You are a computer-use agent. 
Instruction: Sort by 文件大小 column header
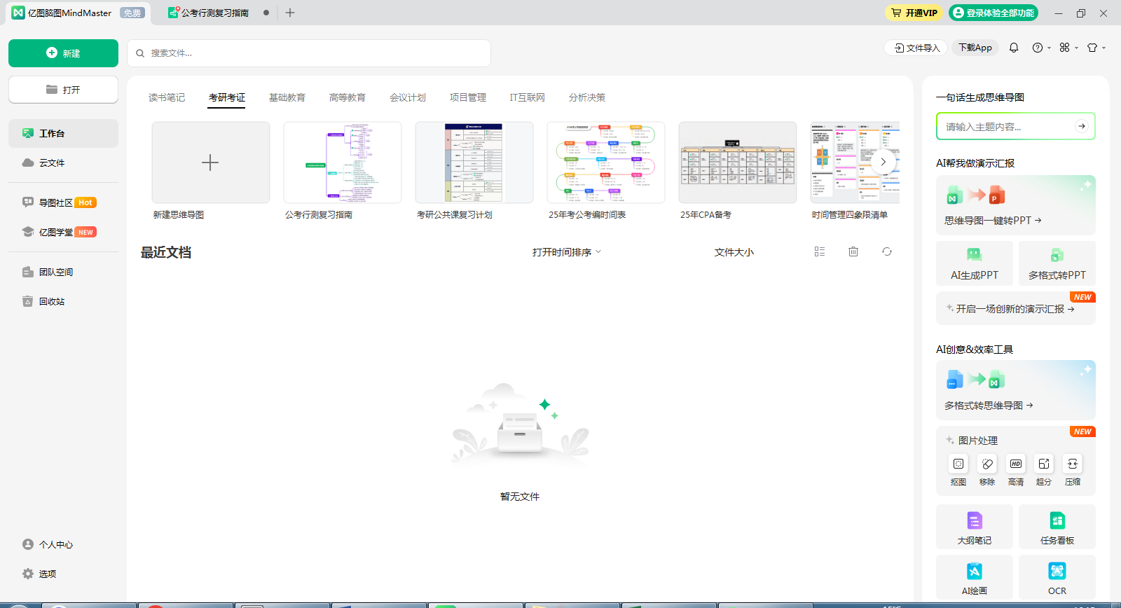click(734, 252)
